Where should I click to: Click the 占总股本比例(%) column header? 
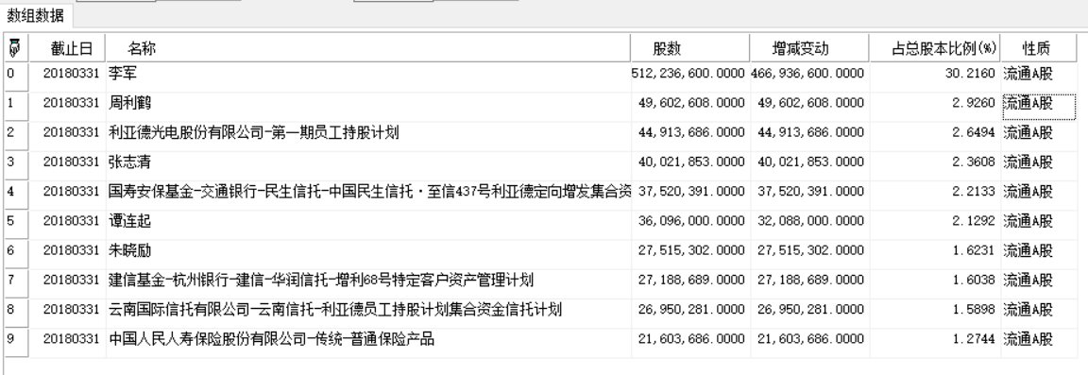(x=935, y=48)
